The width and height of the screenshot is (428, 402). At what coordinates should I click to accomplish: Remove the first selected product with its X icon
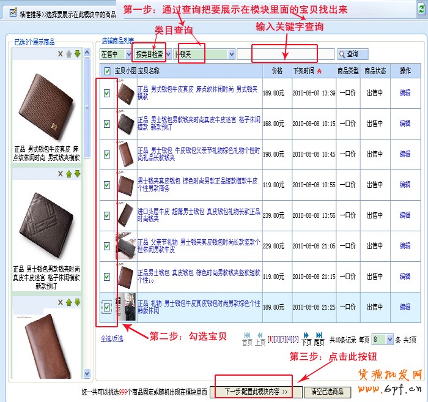(61, 54)
